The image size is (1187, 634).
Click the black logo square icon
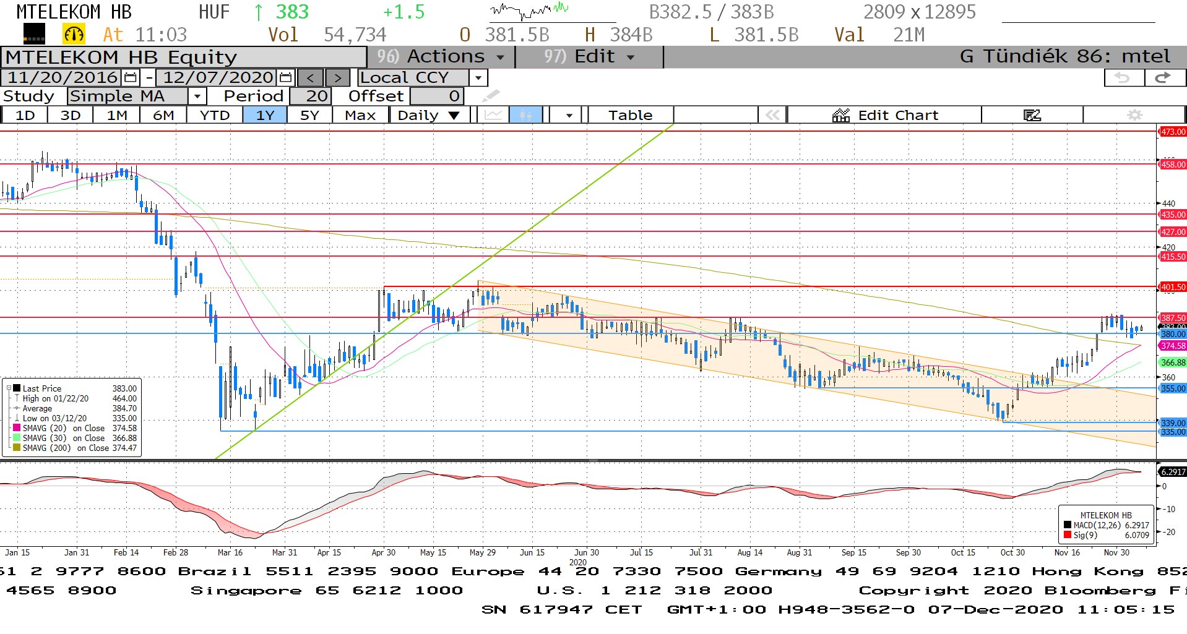pyautogui.click(x=34, y=34)
